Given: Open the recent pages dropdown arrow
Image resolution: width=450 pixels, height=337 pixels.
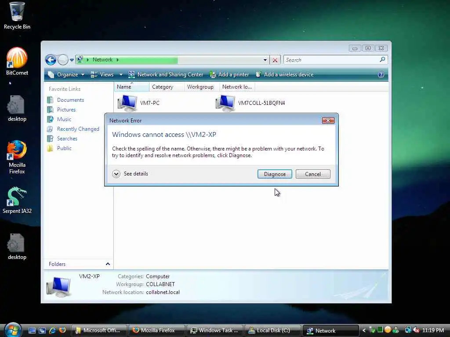Looking at the screenshot, I should pyautogui.click(x=72, y=60).
